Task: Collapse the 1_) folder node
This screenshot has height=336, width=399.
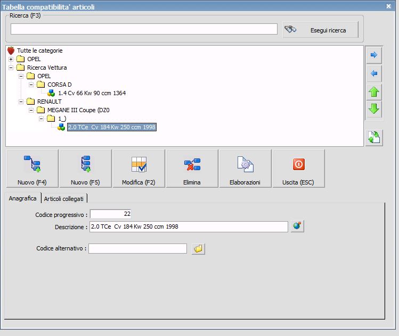Action: click(x=41, y=119)
